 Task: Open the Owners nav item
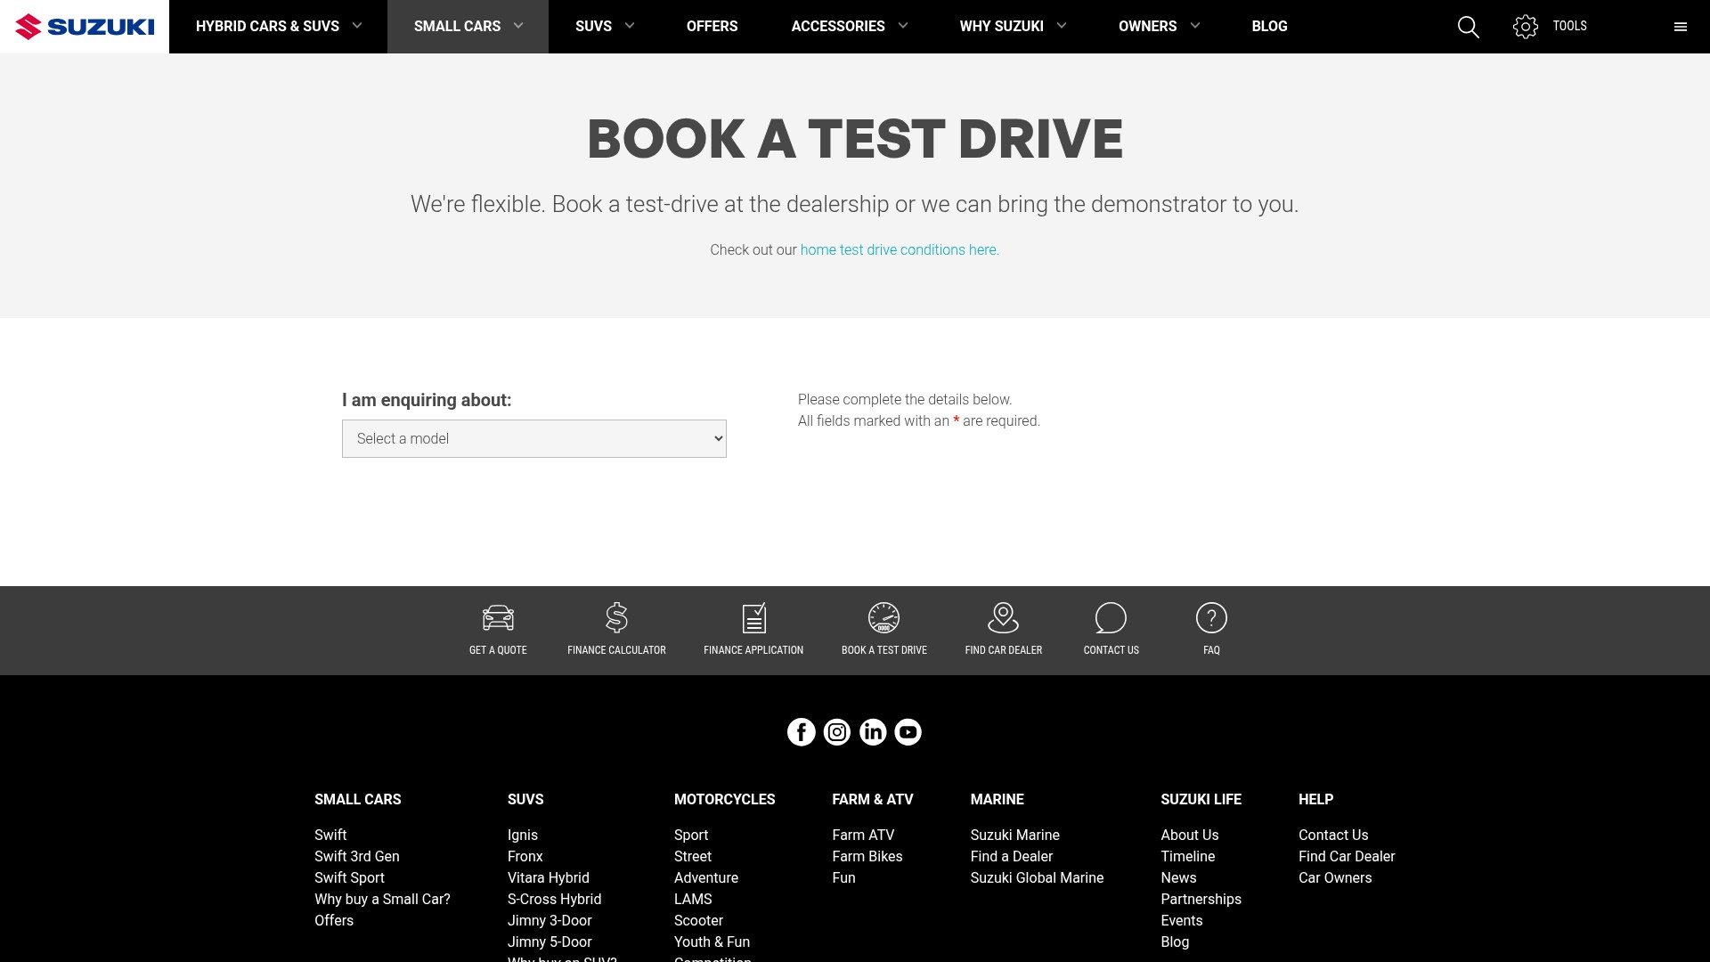(x=1148, y=27)
